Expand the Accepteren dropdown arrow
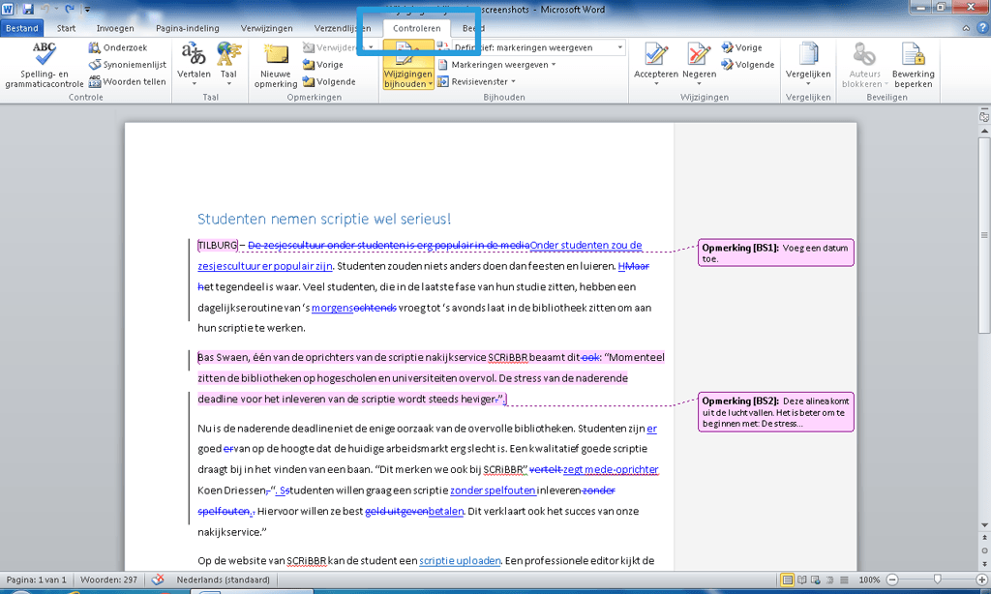991x594 pixels. click(x=655, y=83)
